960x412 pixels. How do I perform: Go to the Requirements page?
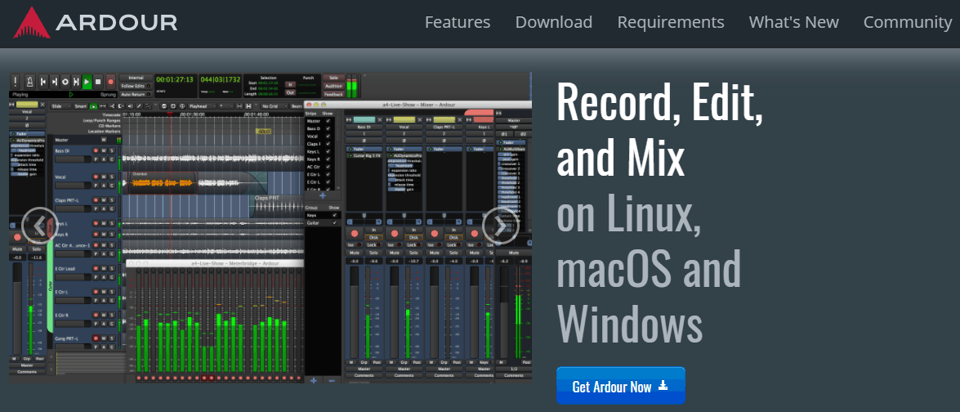click(x=670, y=22)
